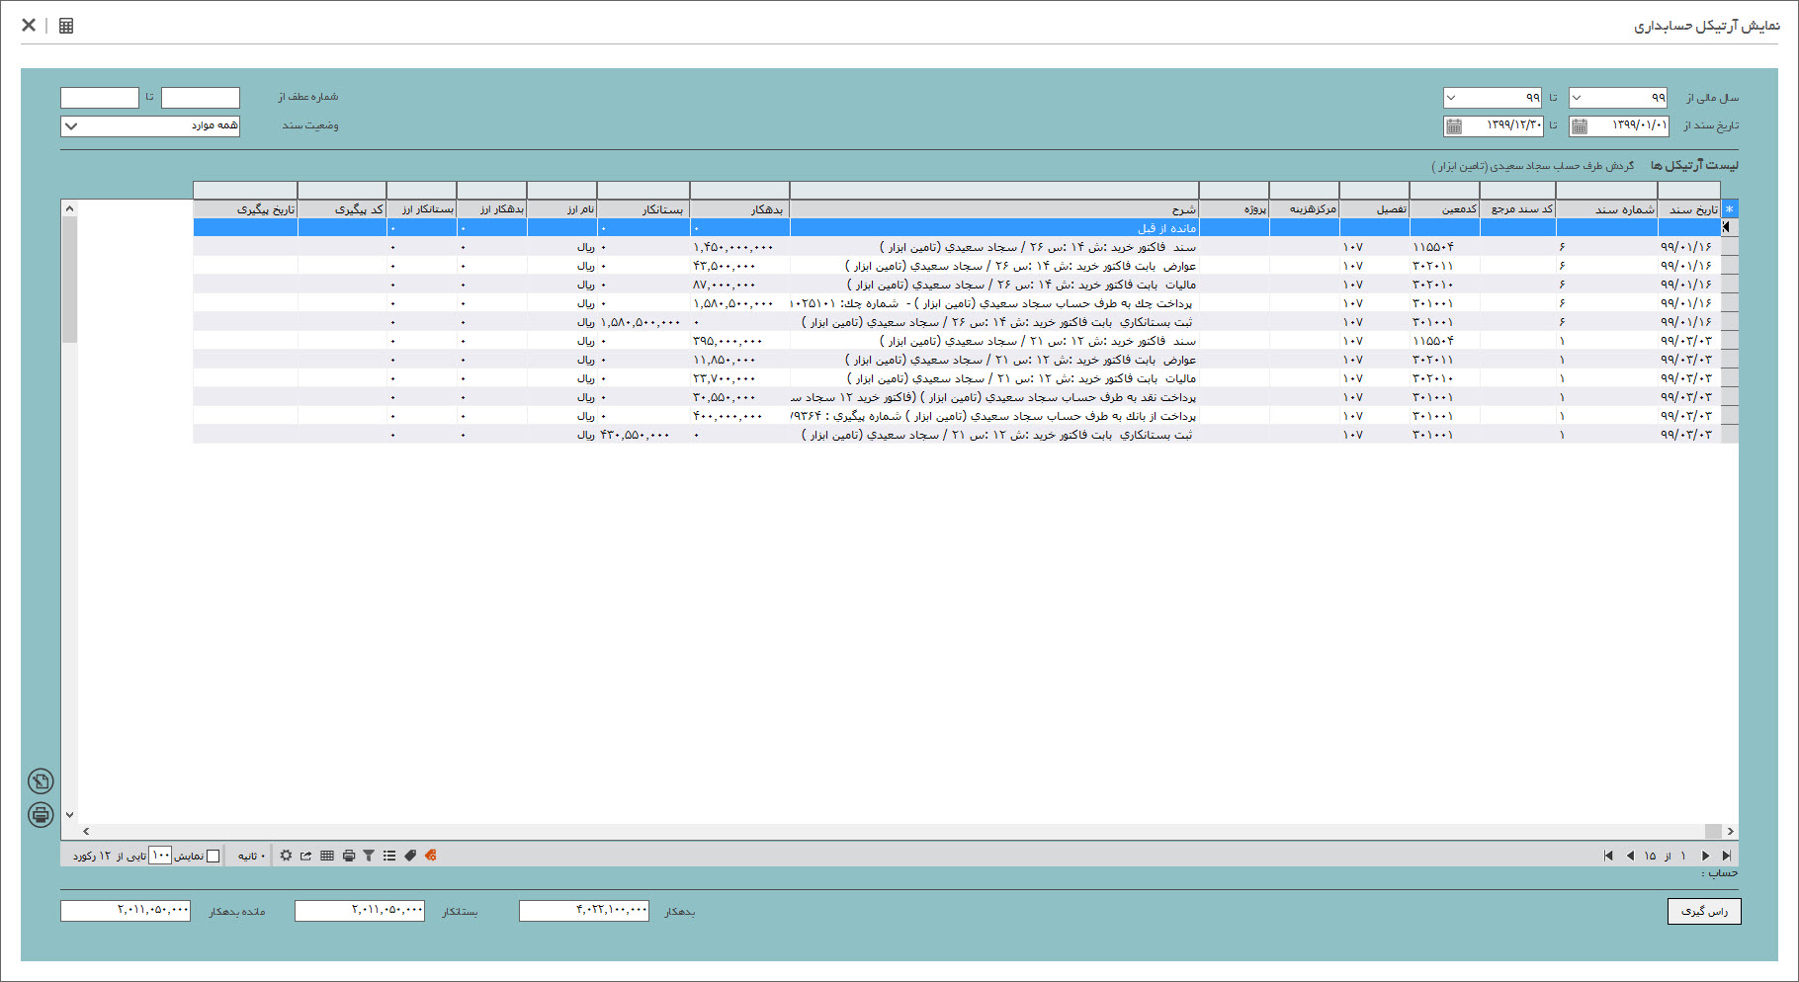Click the مرکزهزینه column header
Viewport: 1799px width, 982px height.
coord(1305,209)
